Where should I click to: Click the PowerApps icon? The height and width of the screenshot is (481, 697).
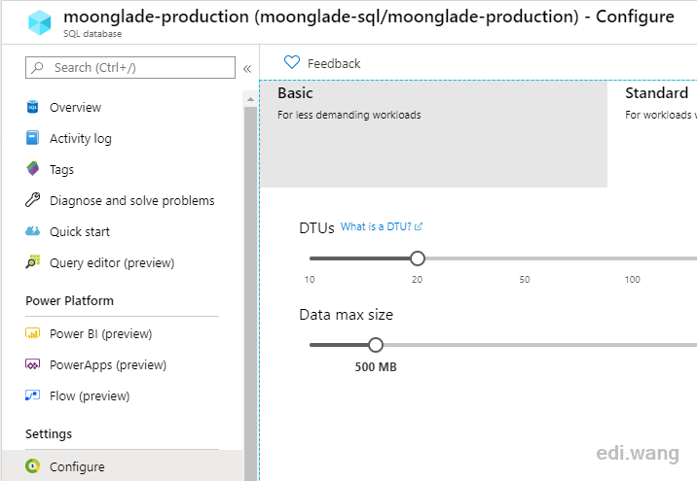[x=32, y=364]
